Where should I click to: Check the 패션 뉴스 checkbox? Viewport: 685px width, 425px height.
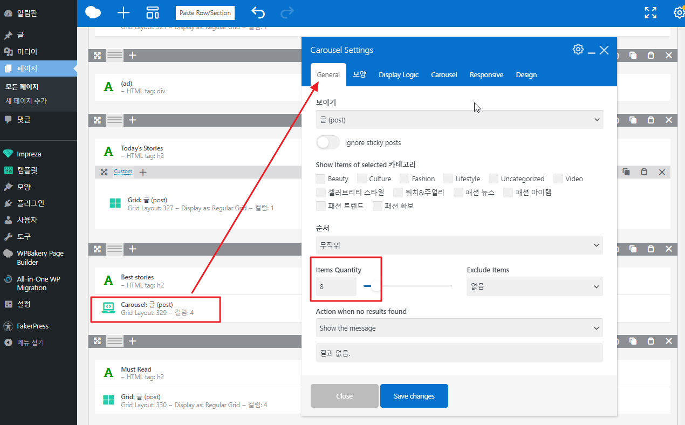coord(458,192)
